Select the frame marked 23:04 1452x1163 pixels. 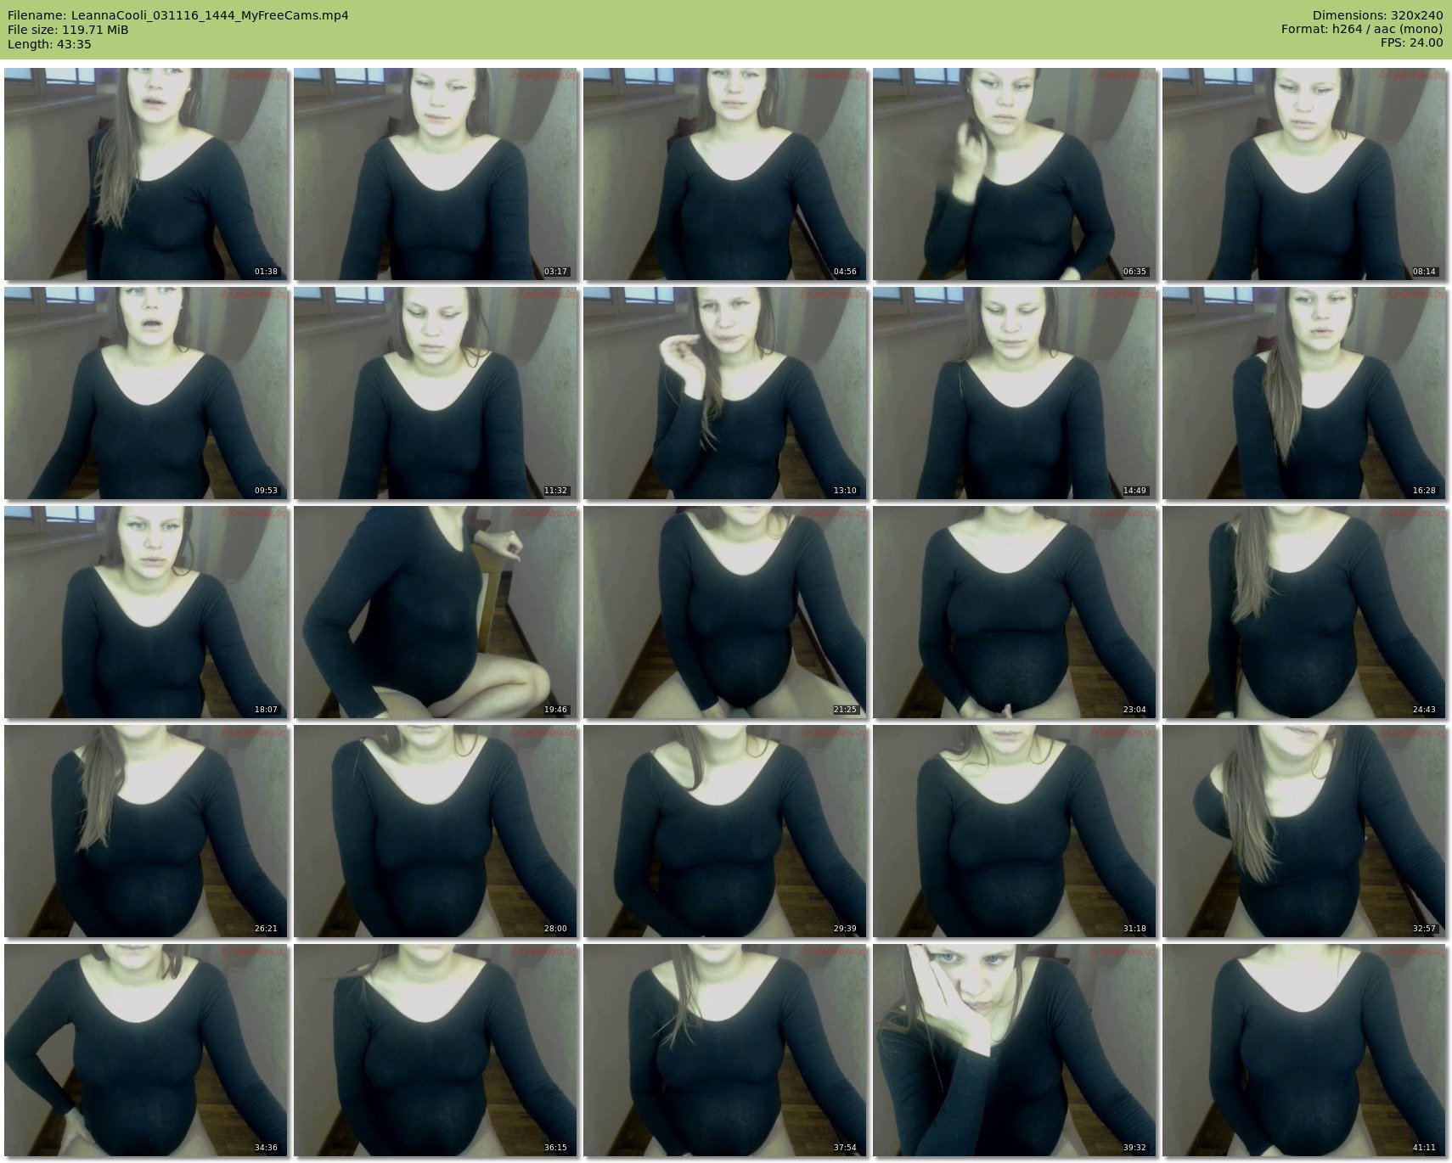(1015, 612)
